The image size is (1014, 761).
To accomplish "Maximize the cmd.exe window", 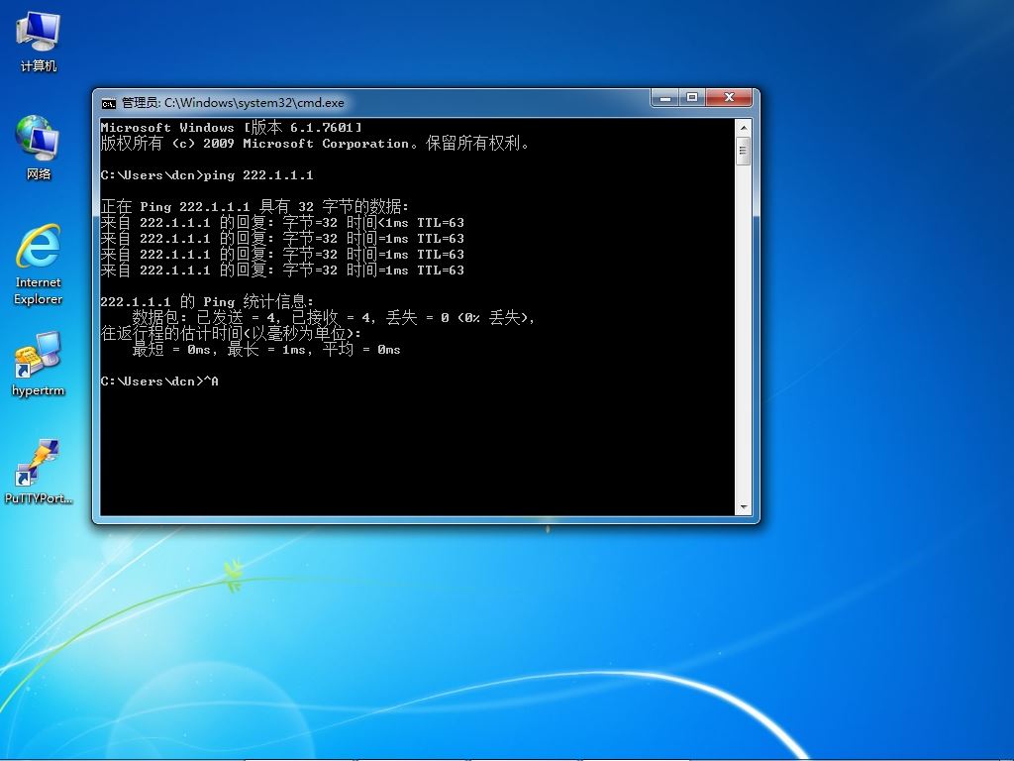I will (x=692, y=98).
